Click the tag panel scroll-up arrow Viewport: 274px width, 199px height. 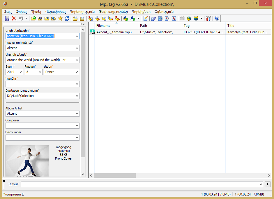[83, 30]
